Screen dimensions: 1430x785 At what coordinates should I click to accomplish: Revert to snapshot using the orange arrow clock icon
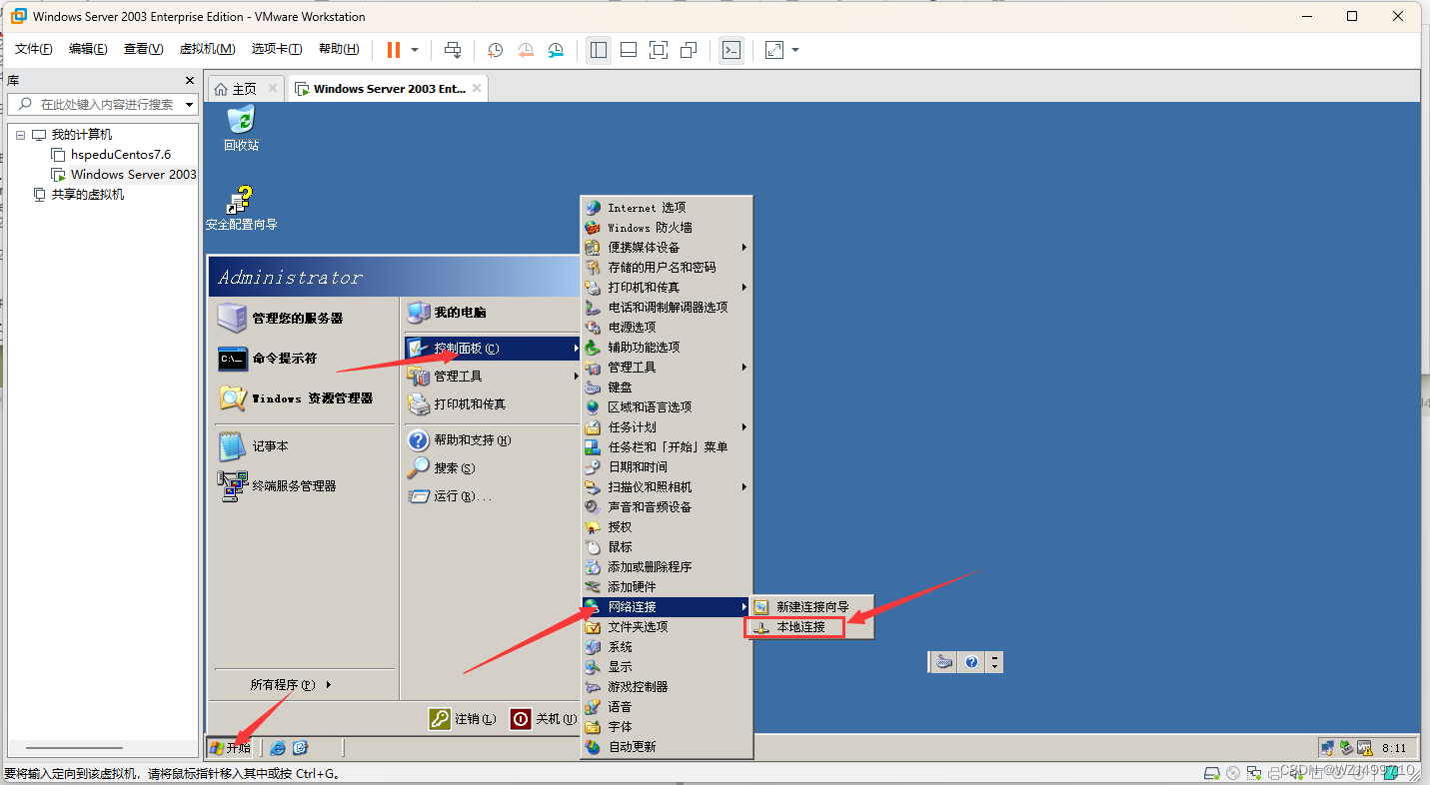click(x=526, y=49)
